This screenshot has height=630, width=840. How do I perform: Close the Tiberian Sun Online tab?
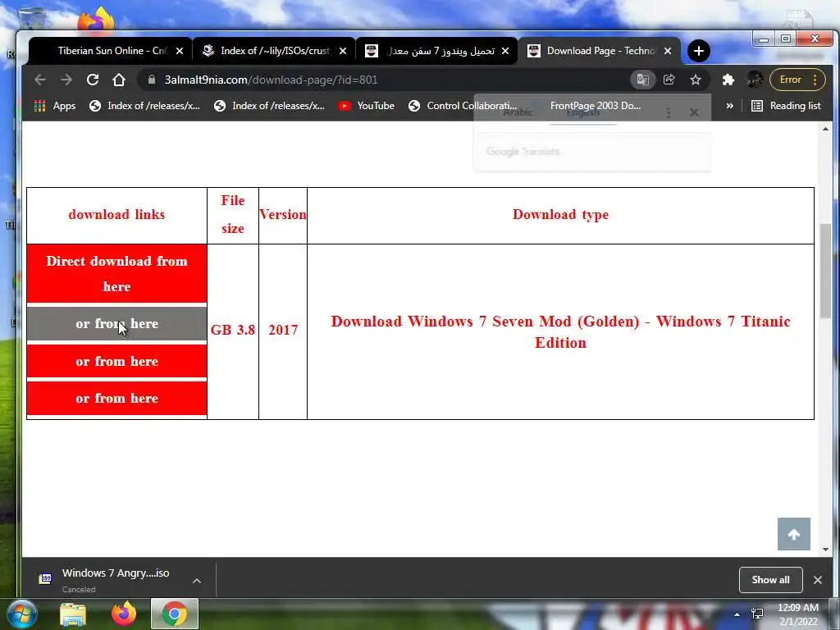point(180,51)
